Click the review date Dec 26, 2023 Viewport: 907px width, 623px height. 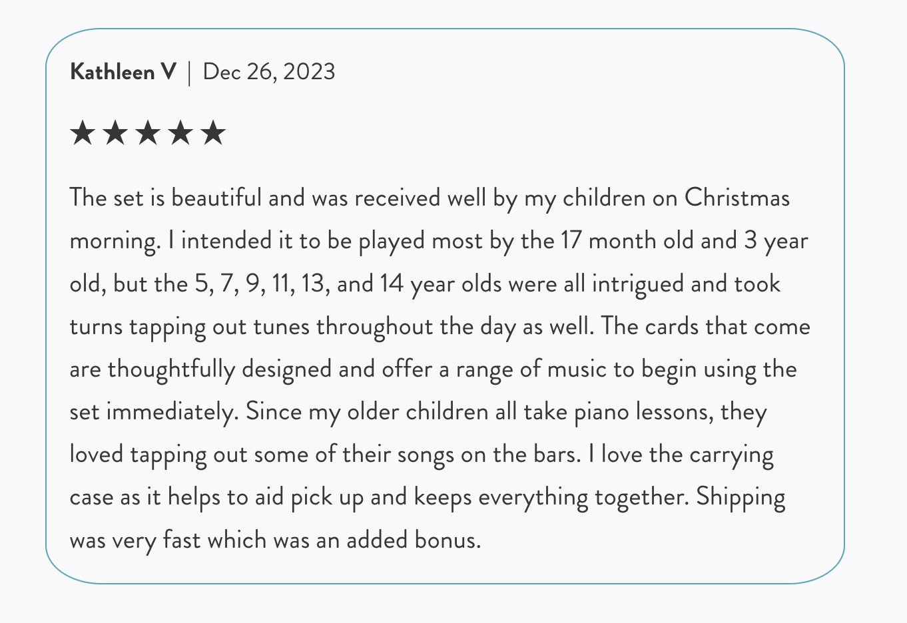click(268, 72)
